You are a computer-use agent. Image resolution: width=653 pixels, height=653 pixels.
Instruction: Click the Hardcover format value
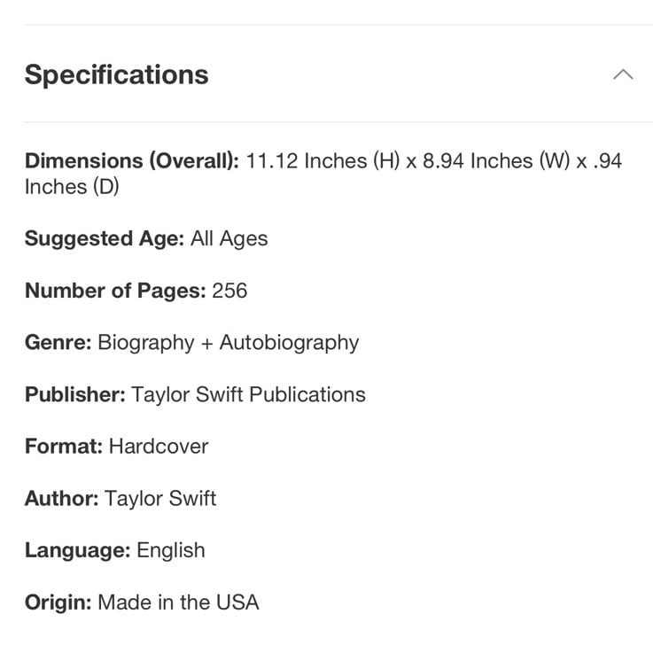click(x=159, y=447)
